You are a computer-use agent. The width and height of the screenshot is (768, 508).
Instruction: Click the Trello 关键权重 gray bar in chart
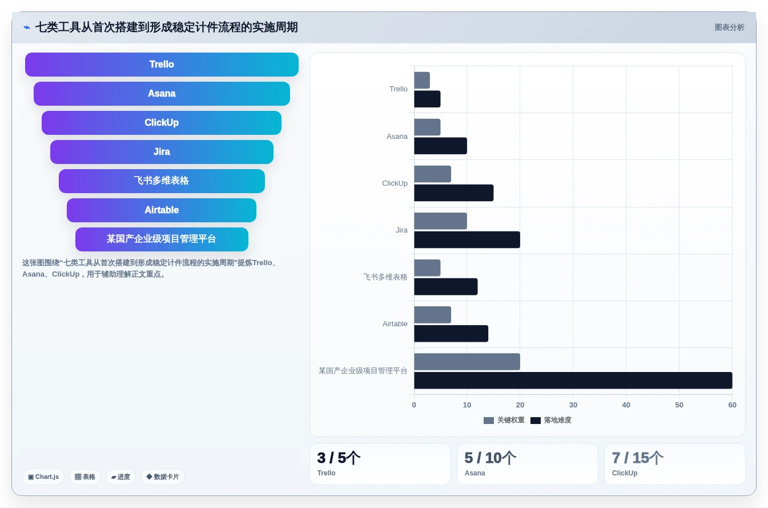click(x=422, y=80)
